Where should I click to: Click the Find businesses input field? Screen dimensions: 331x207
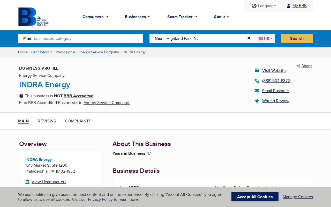click(81, 39)
